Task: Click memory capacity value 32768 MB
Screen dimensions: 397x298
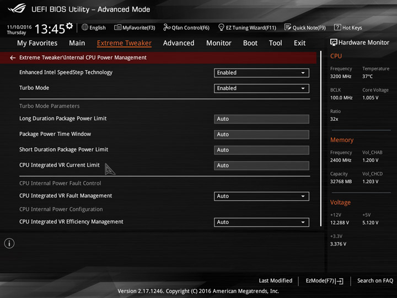Action: (x=341, y=182)
